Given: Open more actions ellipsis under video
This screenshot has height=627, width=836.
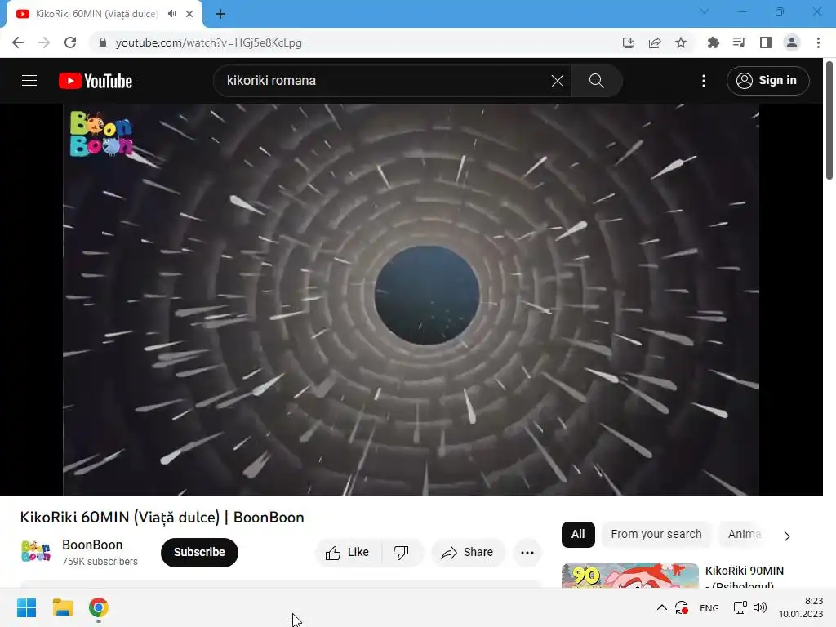Looking at the screenshot, I should coord(527,553).
